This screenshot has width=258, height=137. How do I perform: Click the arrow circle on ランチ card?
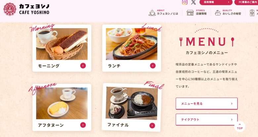tap(153, 66)
